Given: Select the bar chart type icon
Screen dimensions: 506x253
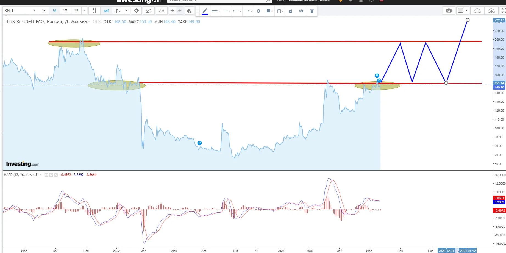Looking at the screenshot, I should coord(118,10).
